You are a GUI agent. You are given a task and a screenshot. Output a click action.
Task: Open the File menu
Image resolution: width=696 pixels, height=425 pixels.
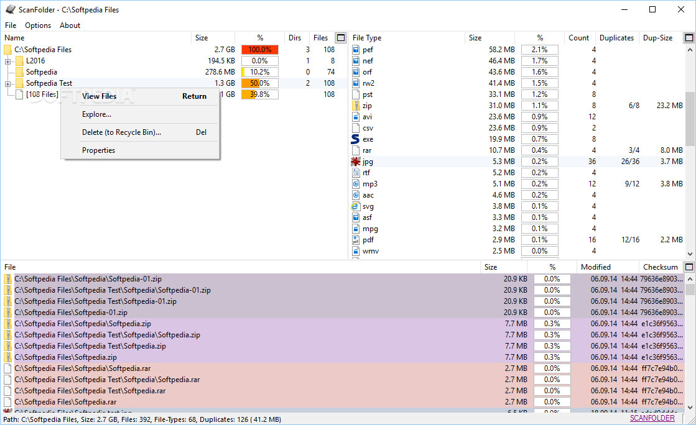10,25
